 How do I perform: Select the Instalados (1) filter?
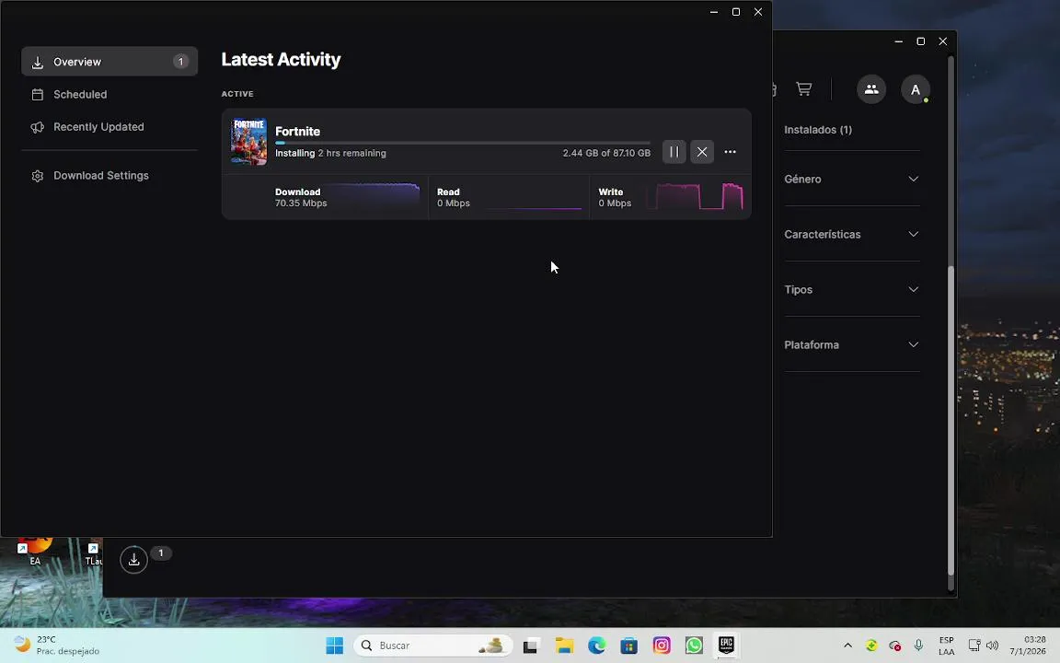[818, 129]
